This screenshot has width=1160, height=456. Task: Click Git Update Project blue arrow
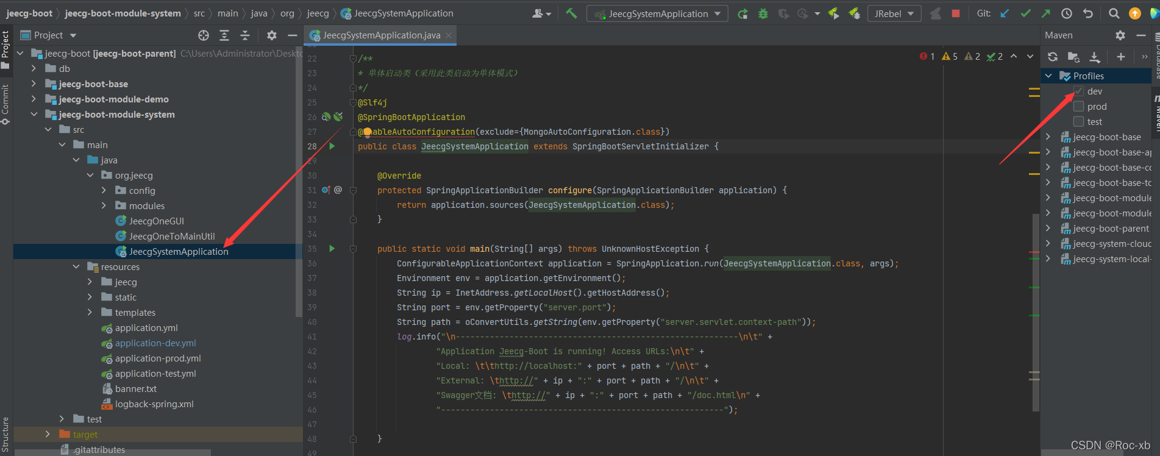[x=1005, y=13]
